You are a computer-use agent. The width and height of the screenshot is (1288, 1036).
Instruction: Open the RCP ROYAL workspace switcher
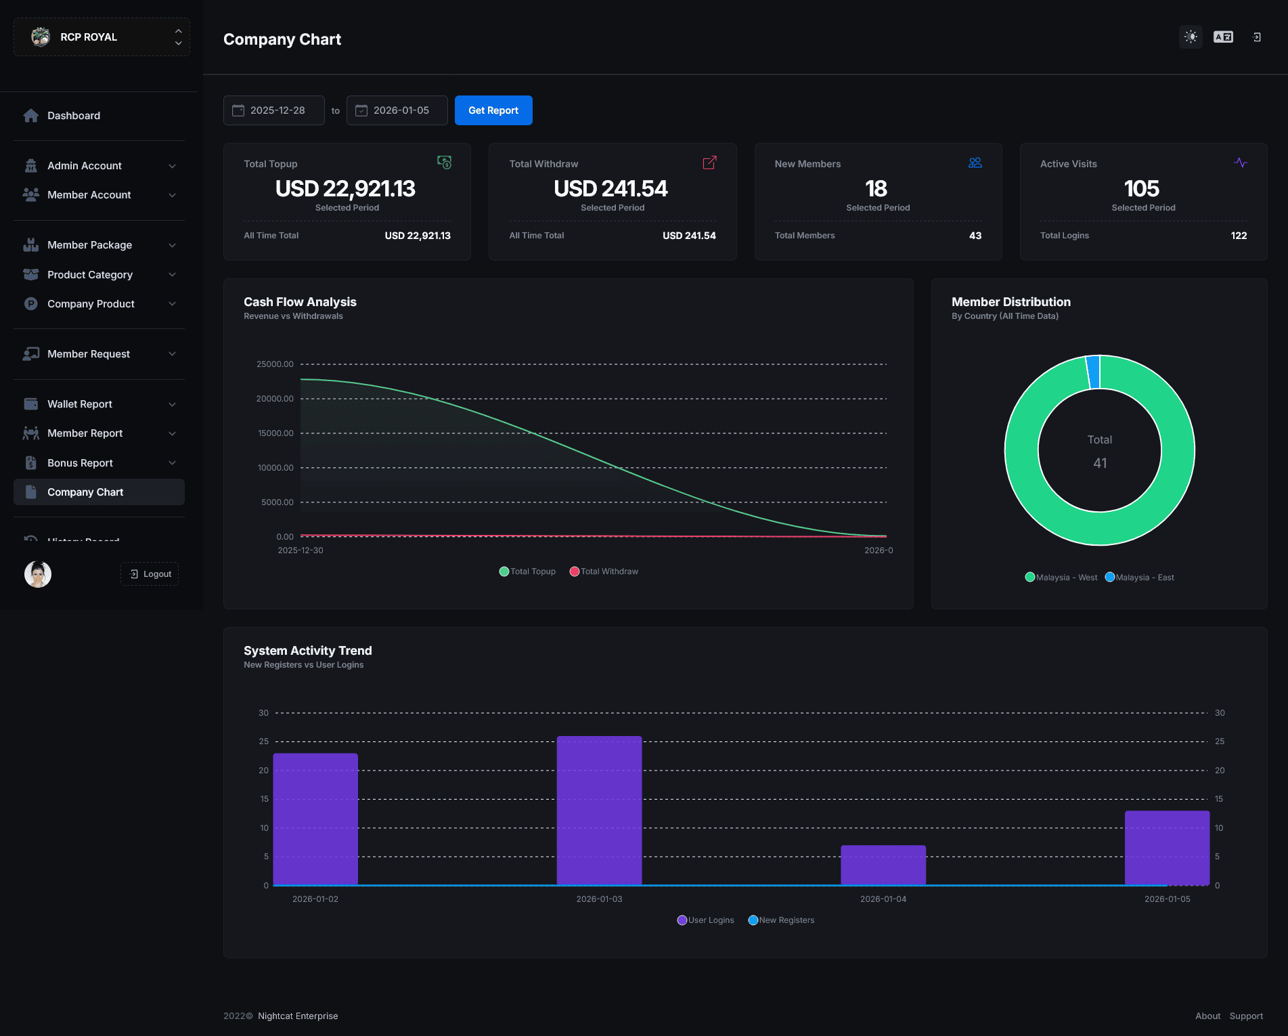tap(102, 37)
